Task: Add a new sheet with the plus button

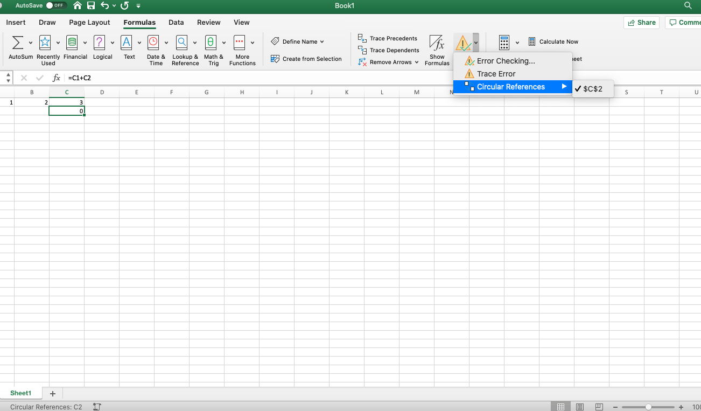Action: pyautogui.click(x=53, y=394)
